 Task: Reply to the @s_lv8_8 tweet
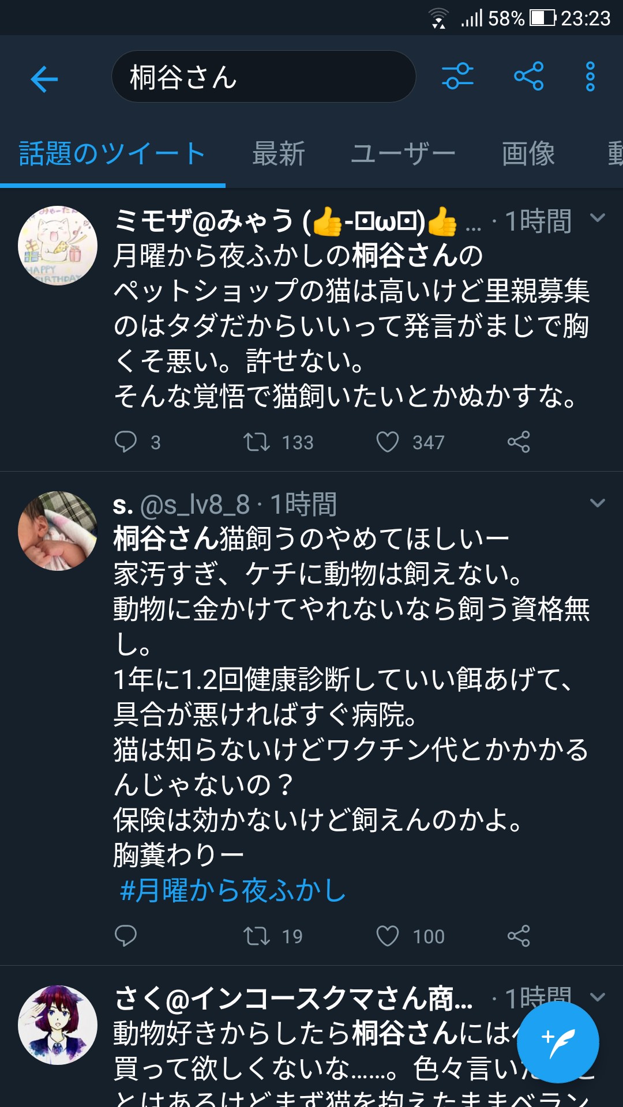pyautogui.click(x=126, y=936)
